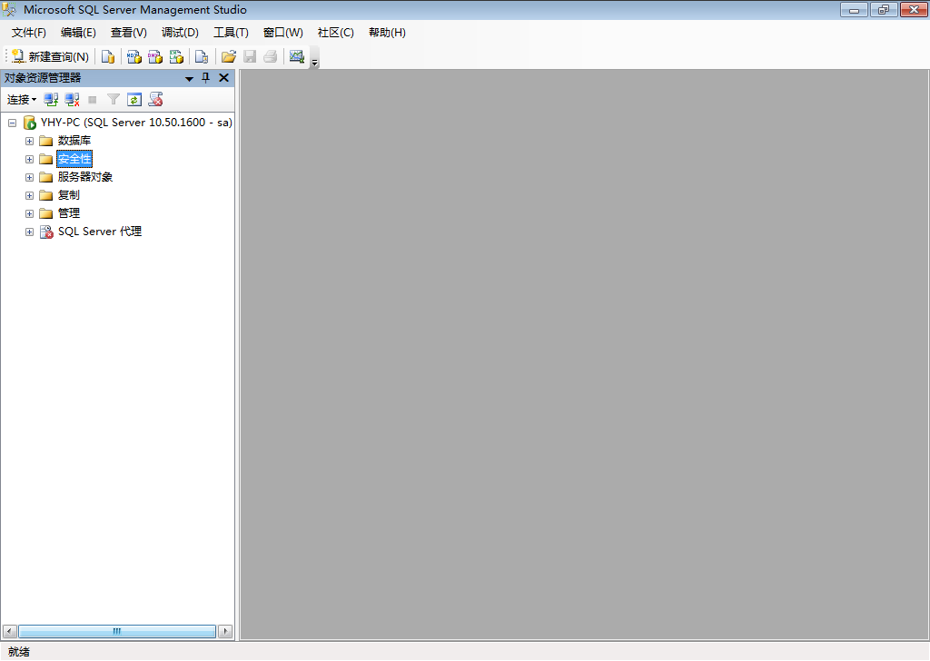Click the Filter funnel icon
930x661 pixels.
(114, 100)
